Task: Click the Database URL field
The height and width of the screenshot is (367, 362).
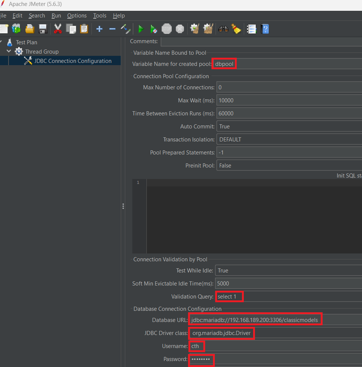Action: pos(275,320)
